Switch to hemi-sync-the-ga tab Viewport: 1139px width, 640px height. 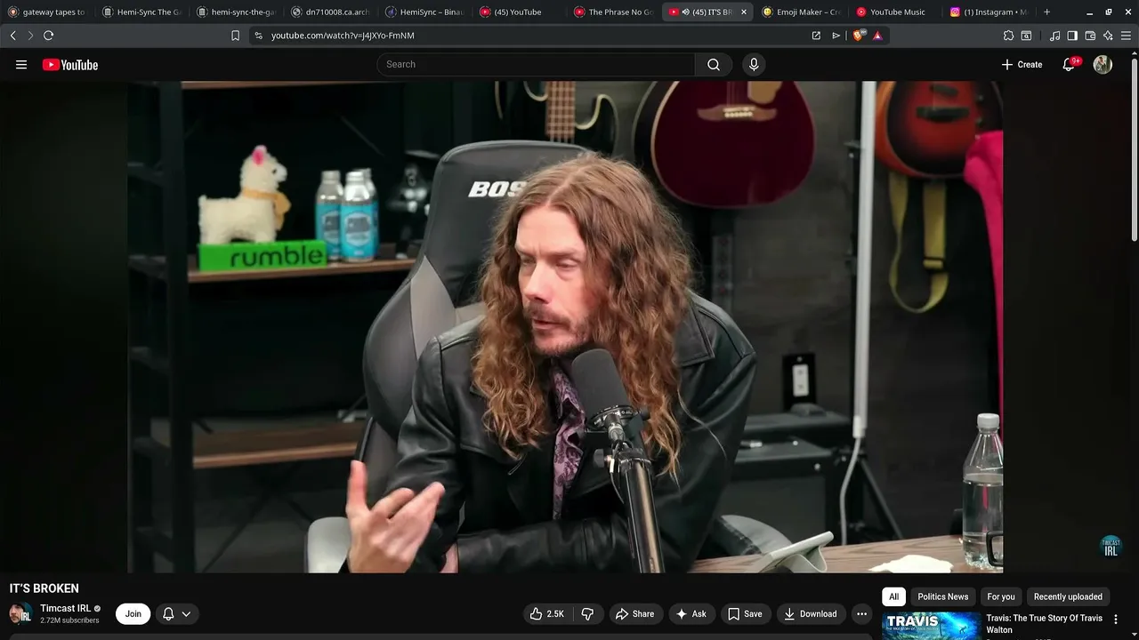[237, 12]
